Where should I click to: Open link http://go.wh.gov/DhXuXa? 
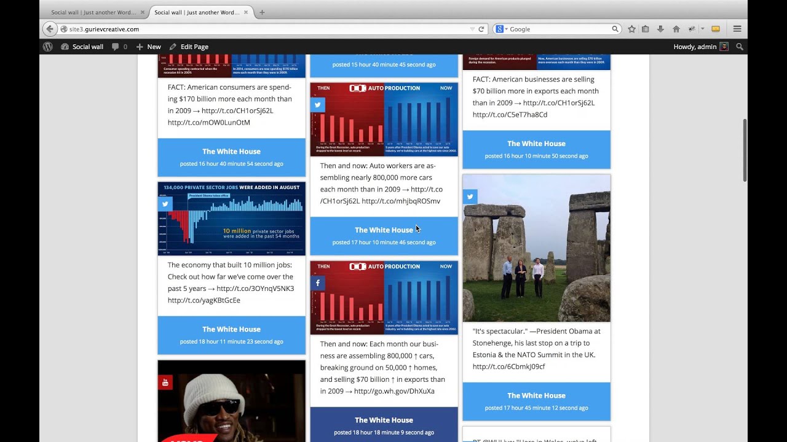(394, 392)
